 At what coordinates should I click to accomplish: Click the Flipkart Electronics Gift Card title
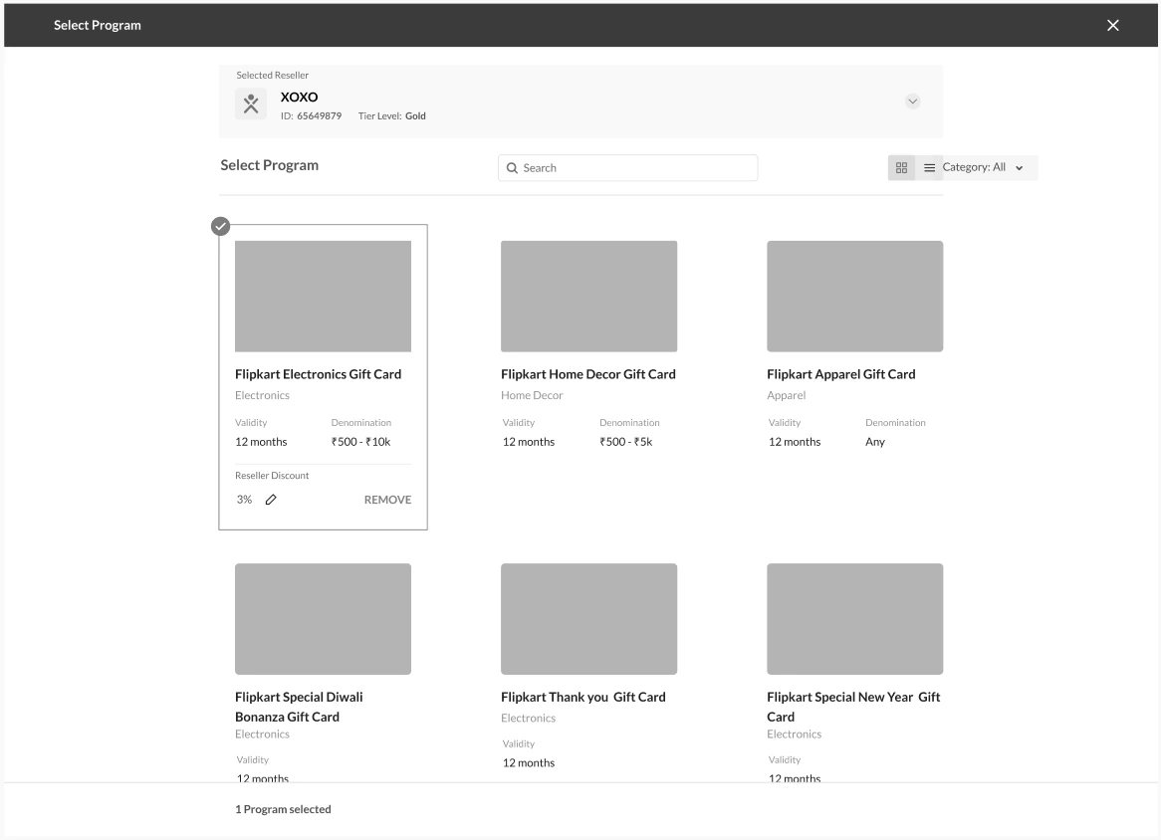click(x=319, y=374)
